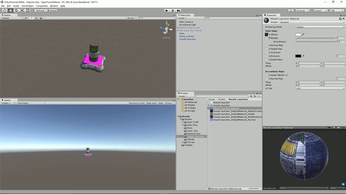This screenshot has width=346, height=194.
Task: Click the Emission black color swatch
Action: point(298,56)
